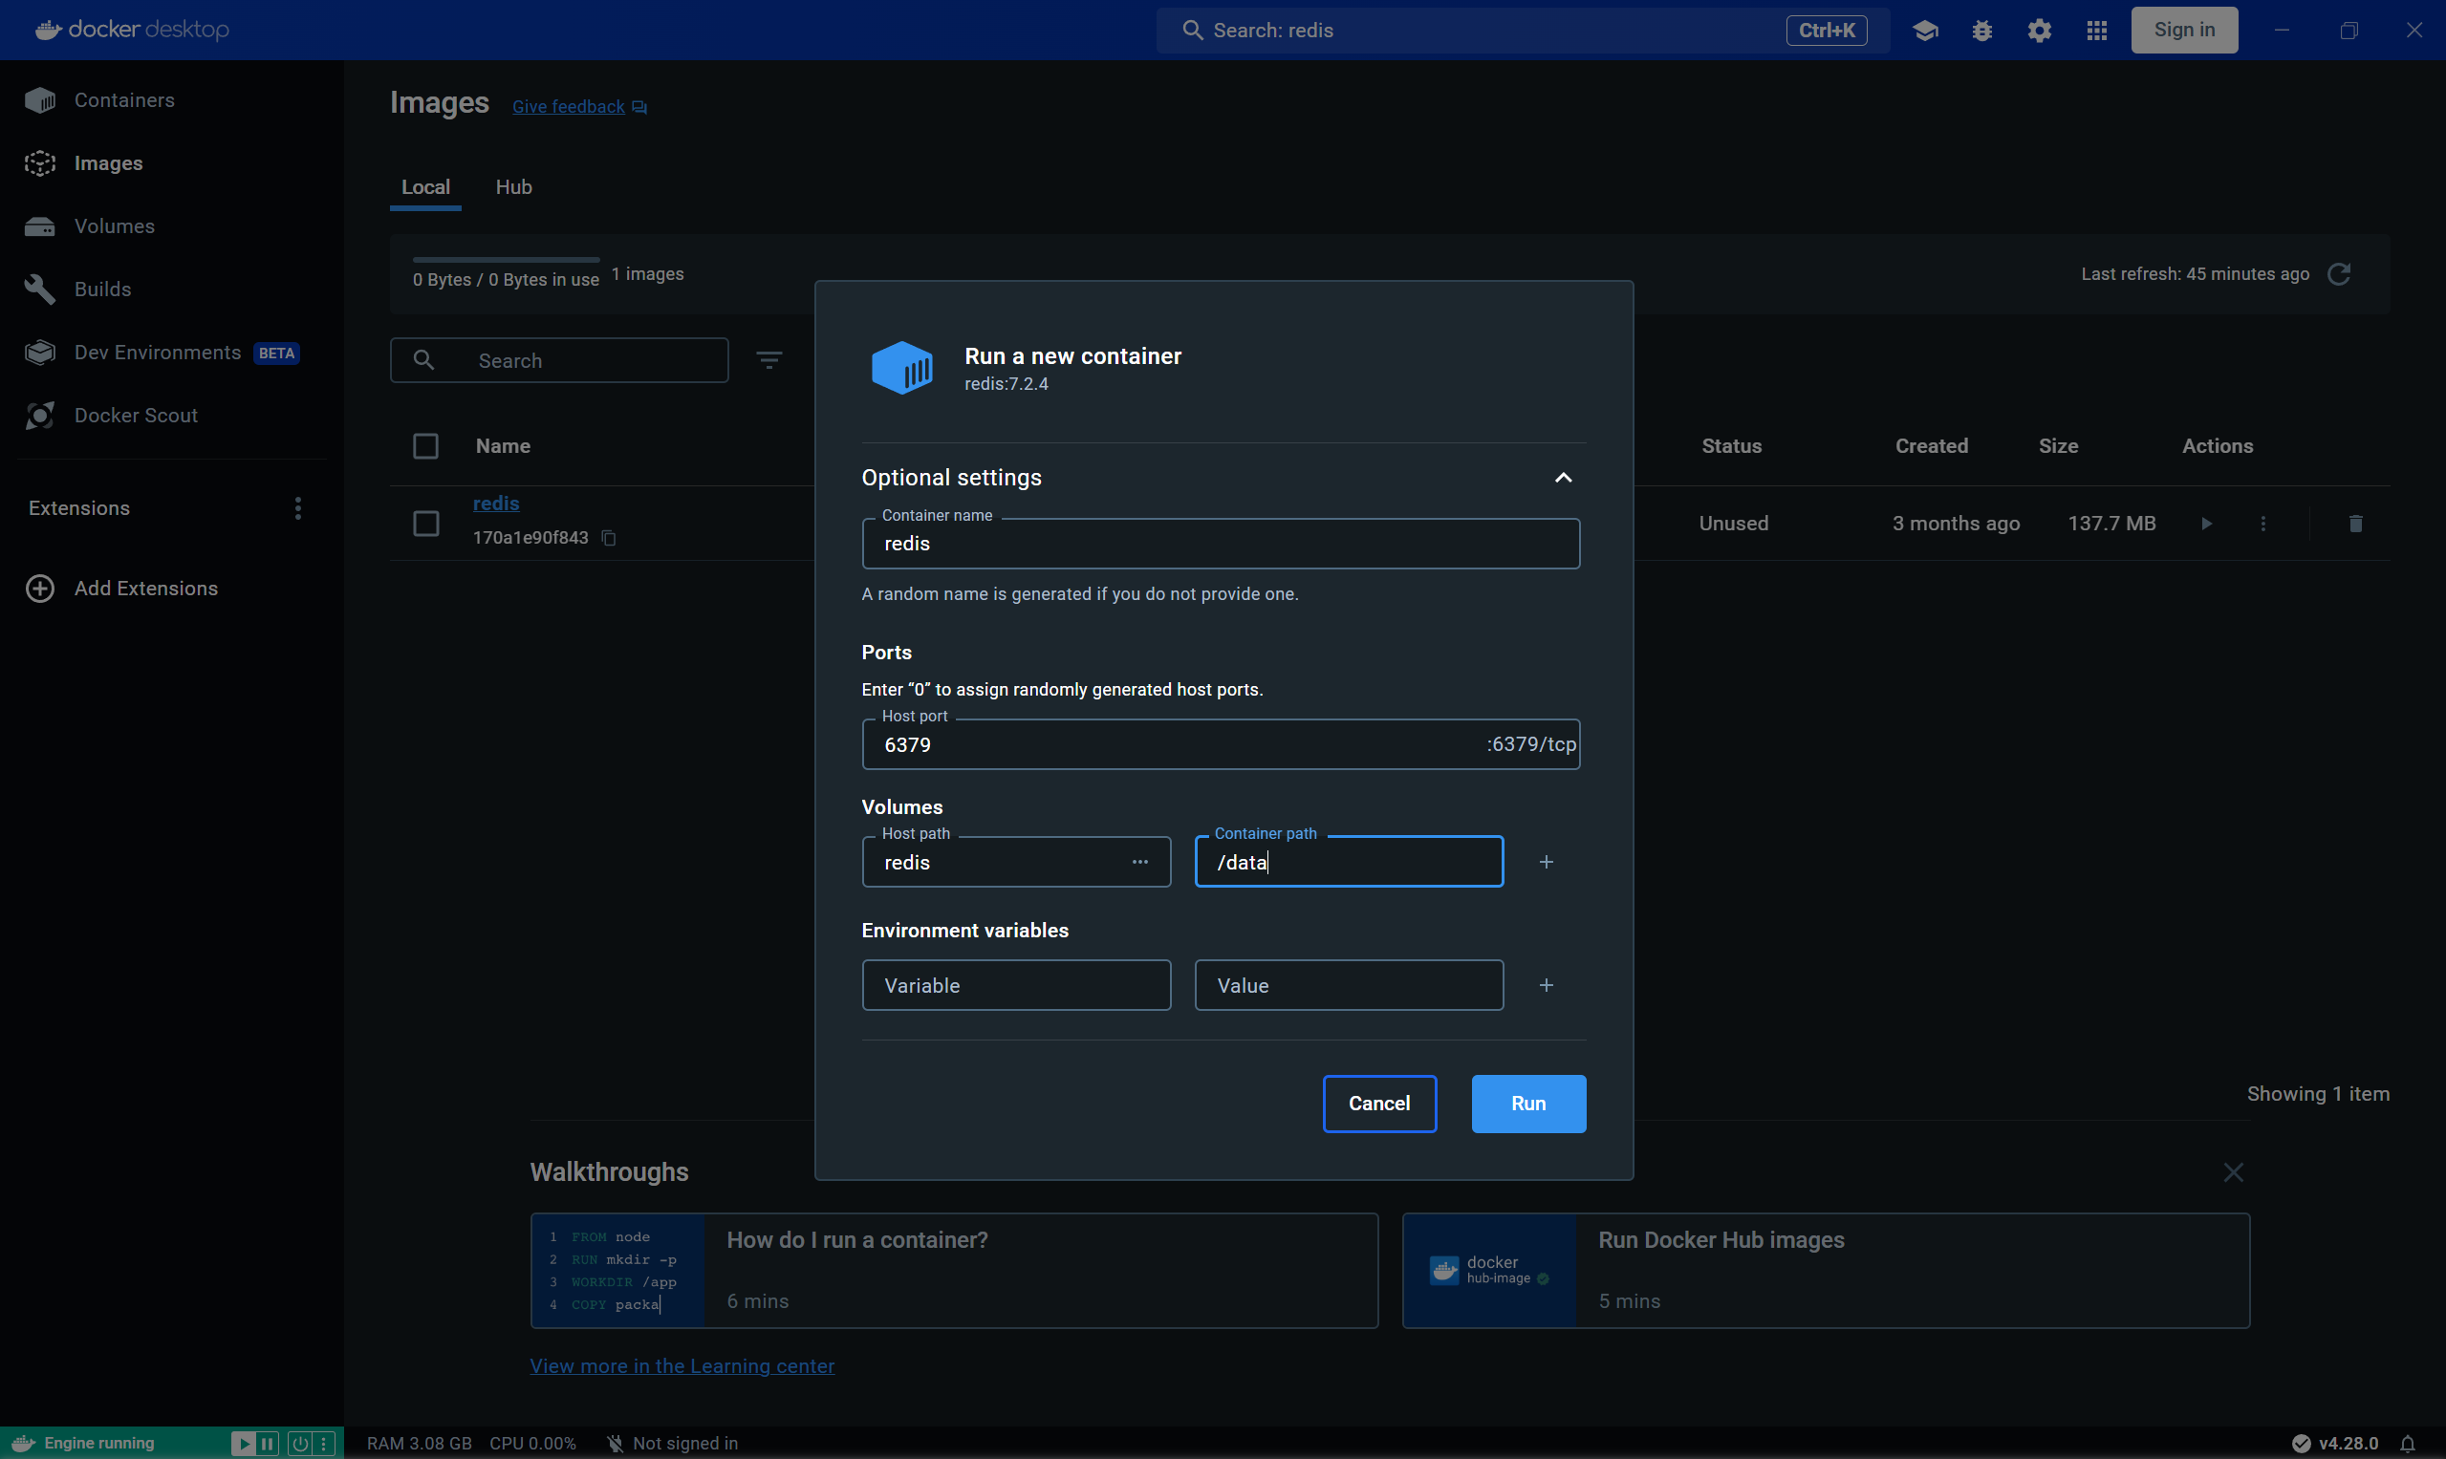Screen dimensions: 2446x1459
Task: Close the Walkthroughs panel
Action: coord(2234,1173)
